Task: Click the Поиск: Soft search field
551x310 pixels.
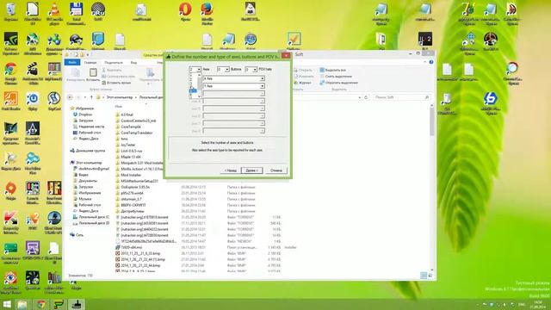Action: tap(401, 97)
